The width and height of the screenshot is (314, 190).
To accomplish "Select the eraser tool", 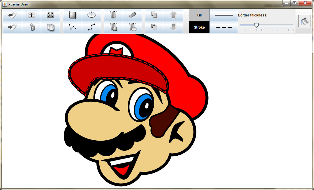I will [x=133, y=15].
